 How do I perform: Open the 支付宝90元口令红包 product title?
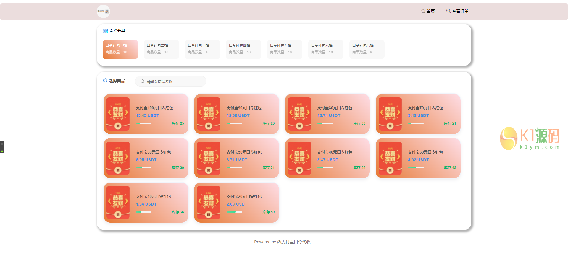click(x=244, y=108)
